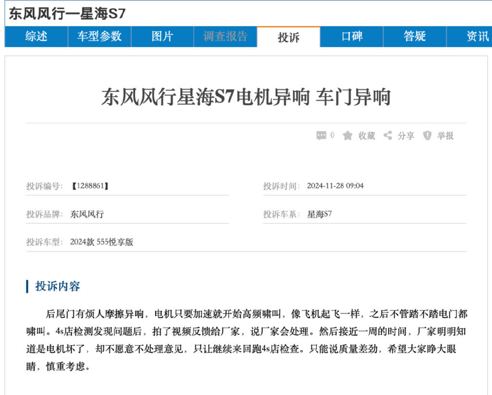Click the 投诉编号 label
Viewport: 492px width, 395px height.
(x=45, y=186)
